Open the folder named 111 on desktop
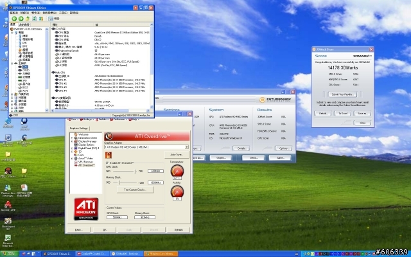This screenshot has height=257, width=411. click(24, 173)
